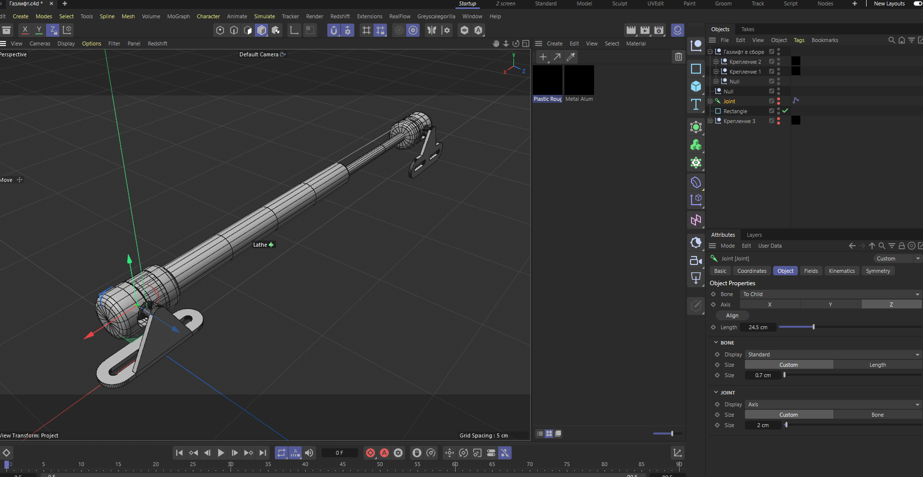Toggle the Z axis lock button
The image size is (923, 477).
(x=52, y=30)
